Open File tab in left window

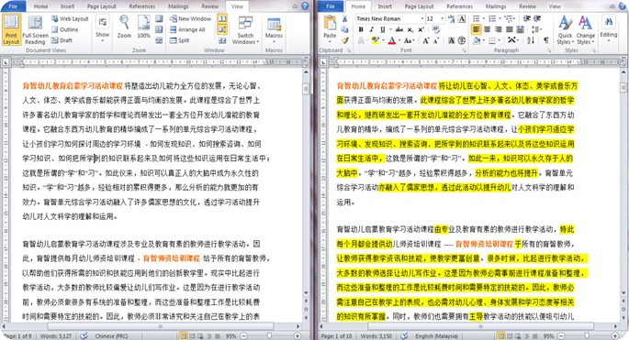click(x=13, y=6)
